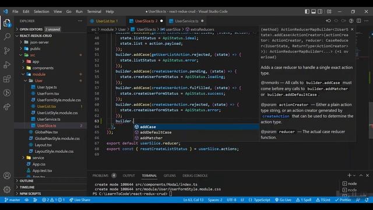Collapse the REACT-REDUX-CRUD root folder
This screenshot has width=373, height=210.
[51, 36]
